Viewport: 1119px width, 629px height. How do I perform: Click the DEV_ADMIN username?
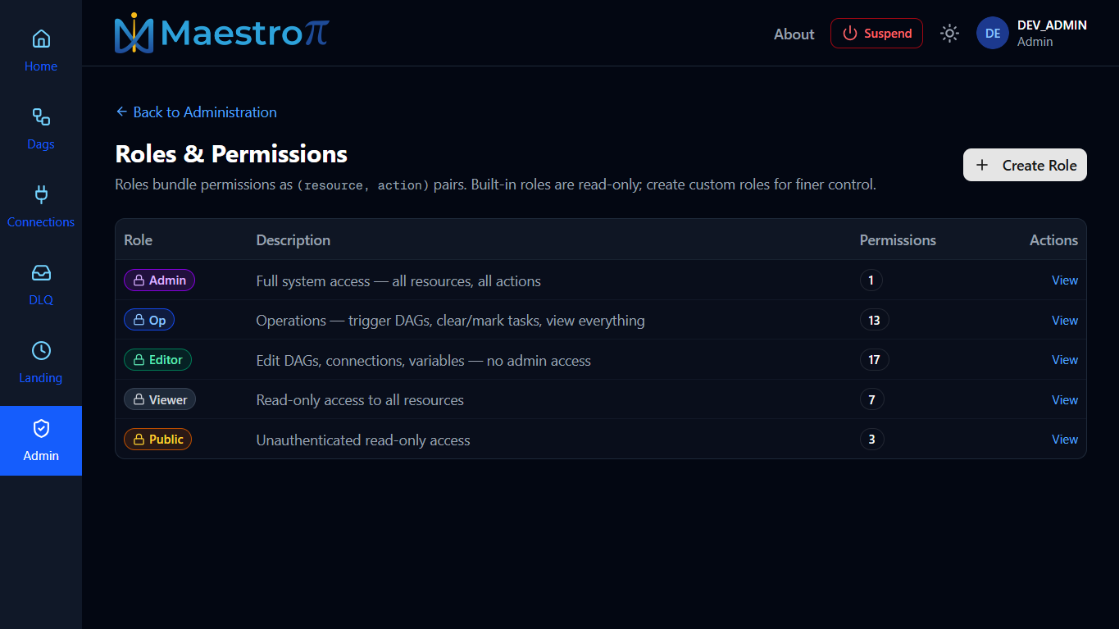point(1052,25)
